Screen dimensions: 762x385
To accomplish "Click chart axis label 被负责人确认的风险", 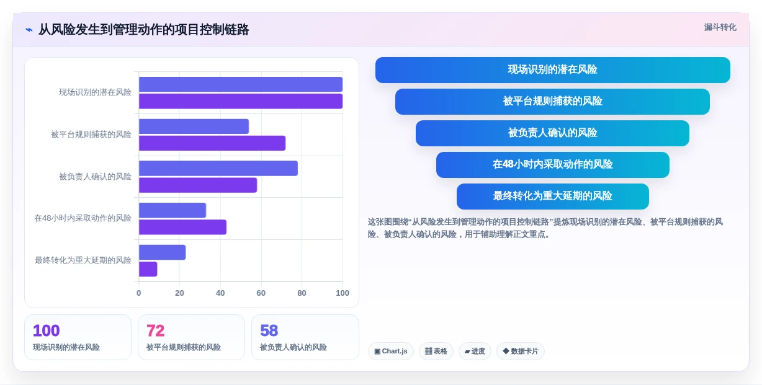I will pos(95,177).
